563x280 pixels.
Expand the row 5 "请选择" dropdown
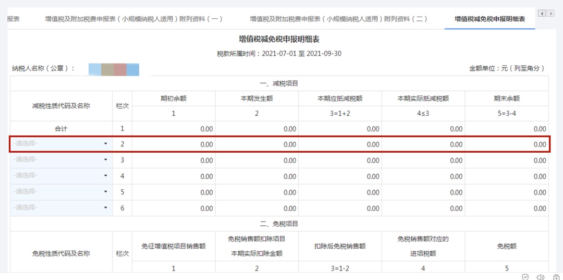coord(62,192)
